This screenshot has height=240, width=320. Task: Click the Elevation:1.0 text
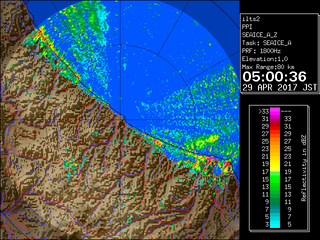[264, 59]
